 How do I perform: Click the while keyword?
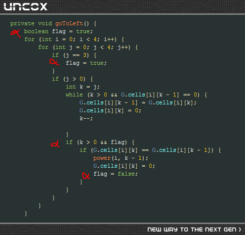[74, 94]
